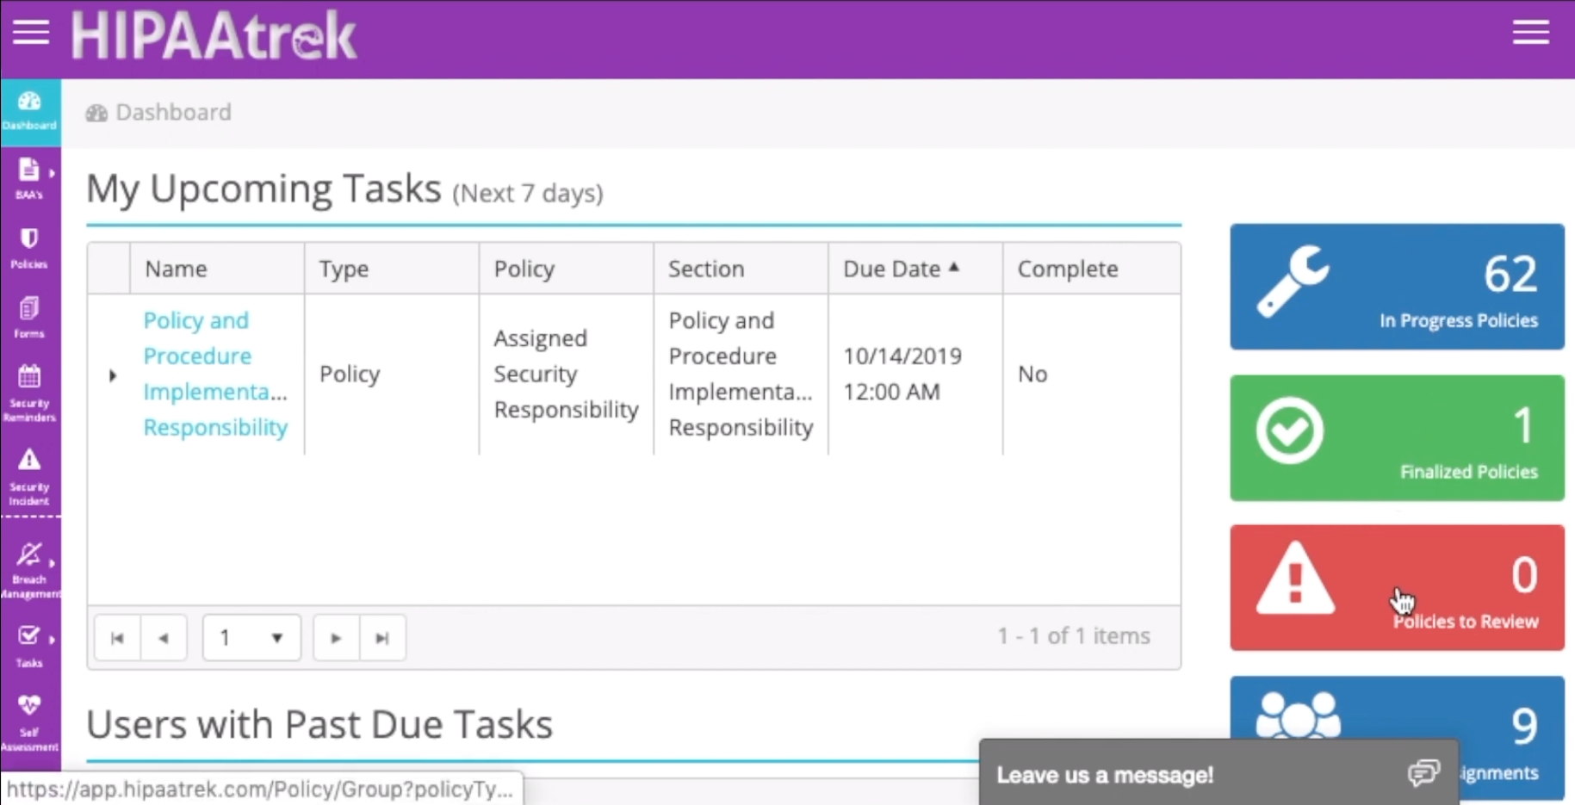Open Policies shield icon in sidebar
1575x805 pixels.
coord(29,248)
